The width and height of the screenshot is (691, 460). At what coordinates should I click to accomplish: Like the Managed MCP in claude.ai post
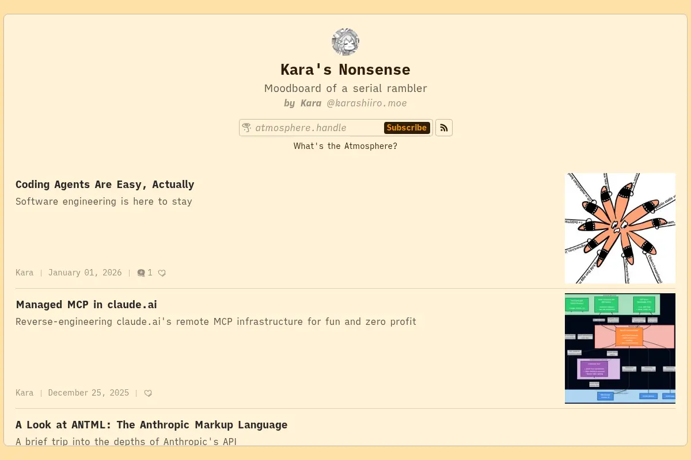coord(148,393)
